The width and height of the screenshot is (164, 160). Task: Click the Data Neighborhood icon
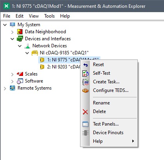tap(20, 32)
